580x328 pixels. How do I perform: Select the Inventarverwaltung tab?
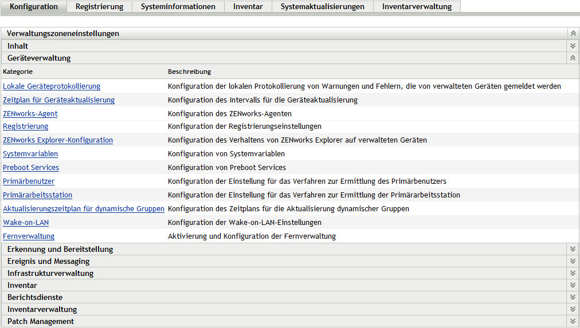pyautogui.click(x=417, y=7)
